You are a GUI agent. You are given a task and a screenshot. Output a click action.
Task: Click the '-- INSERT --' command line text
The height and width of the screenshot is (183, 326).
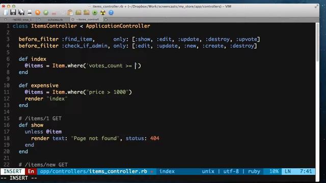tap(19, 178)
